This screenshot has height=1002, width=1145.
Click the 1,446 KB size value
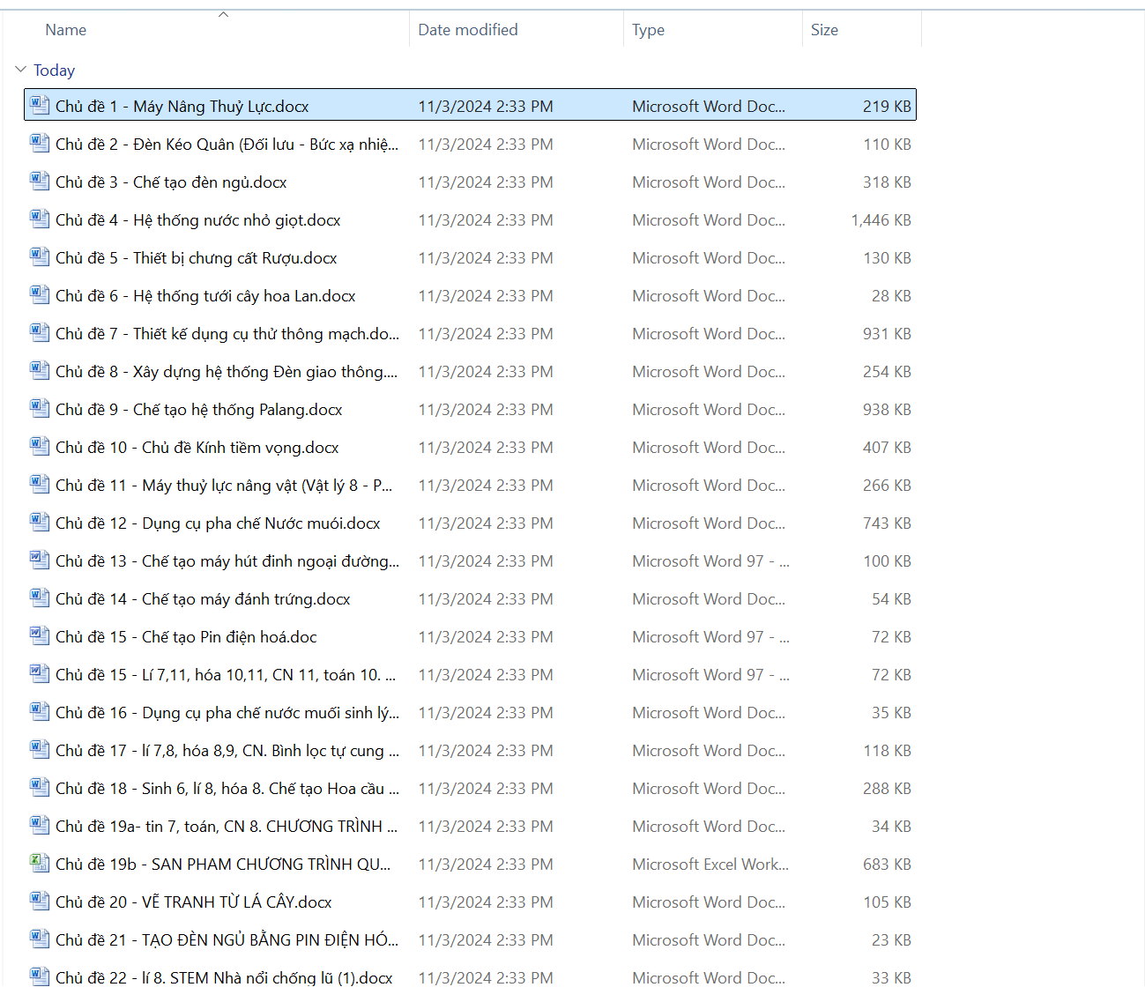tap(881, 220)
